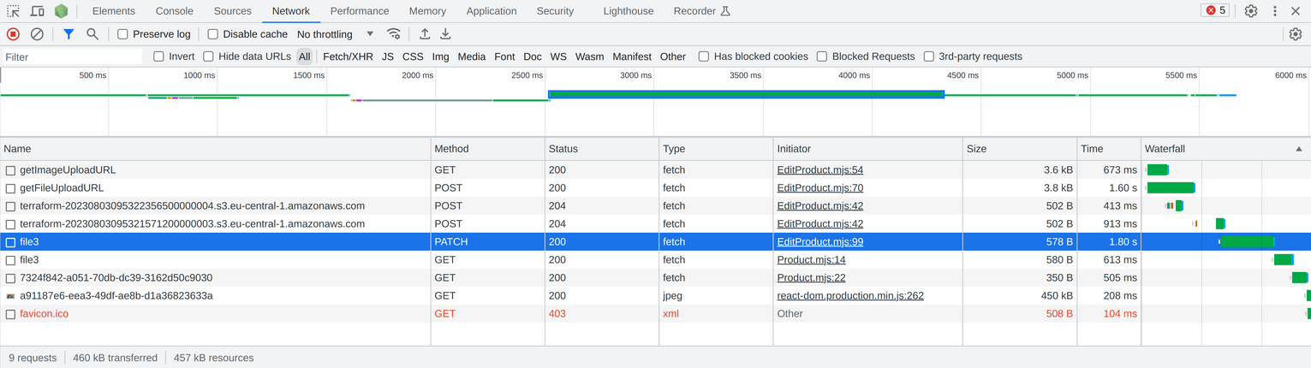
Task: Click the jpeg thumbnail for a91187e6 request
Action: click(10, 296)
